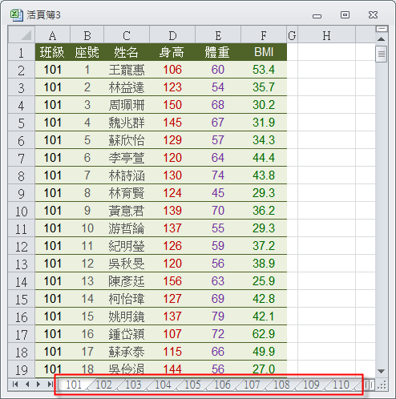Viewport: 396px width, 399px height.
Task: Activate sheet tab 109
Action: pos(311,385)
